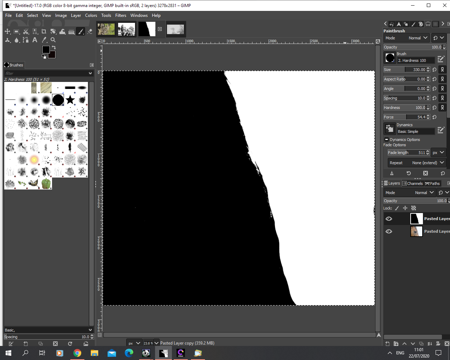The height and width of the screenshot is (360, 450).
Task: Pick the Eraser tool
Action: tap(90, 32)
